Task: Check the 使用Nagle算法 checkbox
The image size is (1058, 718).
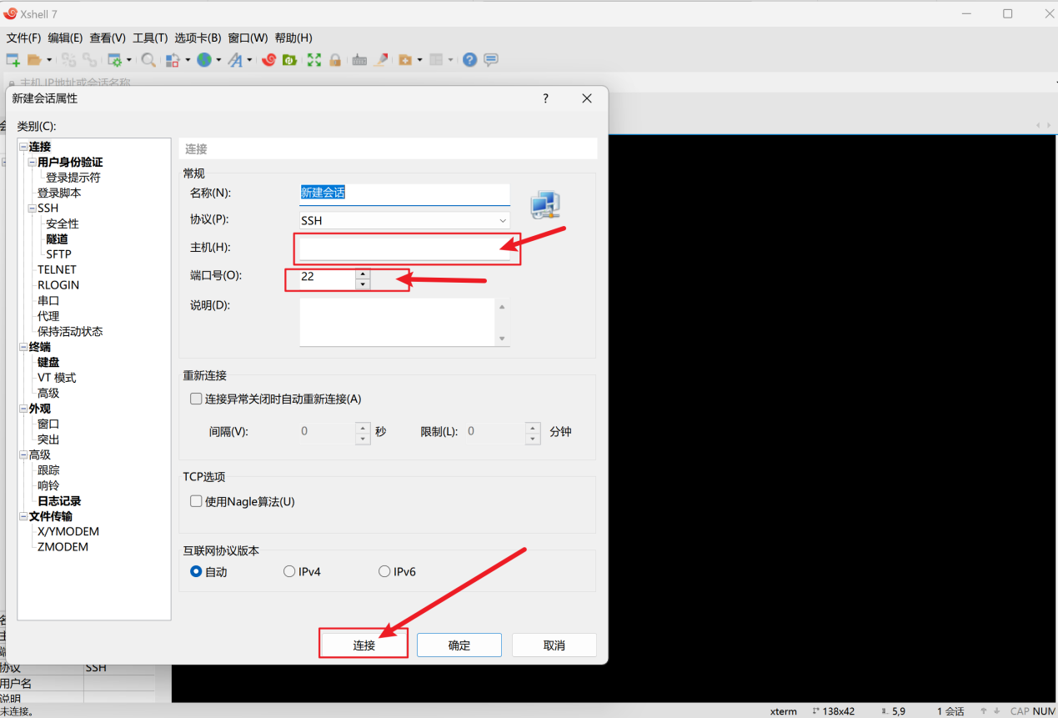Action: [197, 501]
